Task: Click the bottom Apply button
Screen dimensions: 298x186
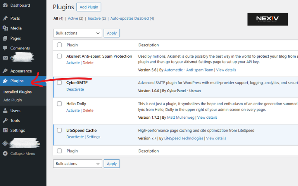Action: [112, 164]
